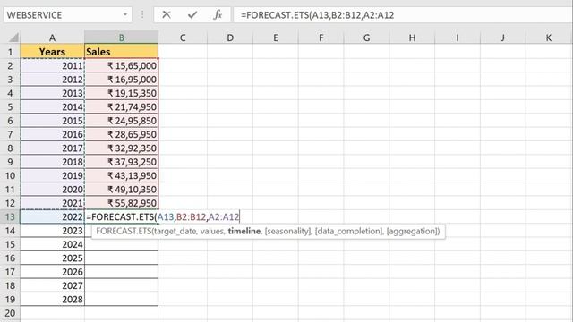Select sales value ₹ 28,65,950
This screenshot has height=322, width=573.
point(122,134)
